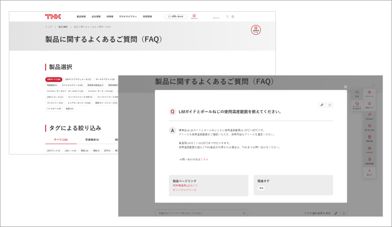Click the THK logo in the header
The width and height of the screenshot is (392, 227).
(x=52, y=16)
